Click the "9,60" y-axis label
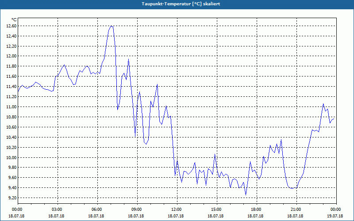 coord(13,178)
